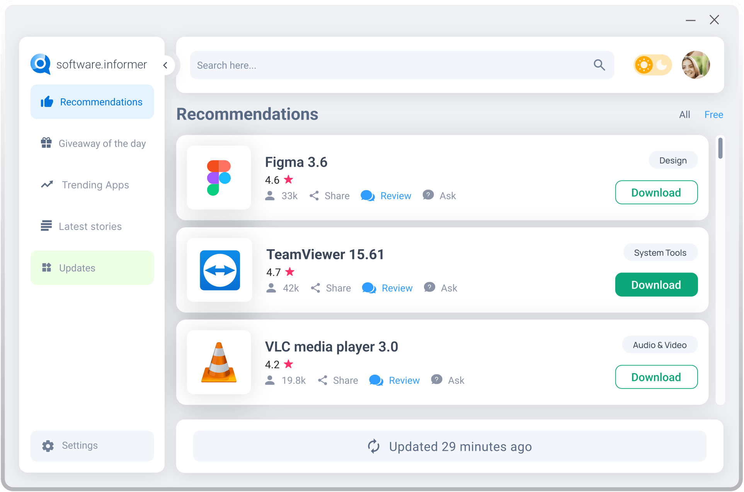
Task: Click the VLC media player 3.0 title
Action: click(x=332, y=347)
